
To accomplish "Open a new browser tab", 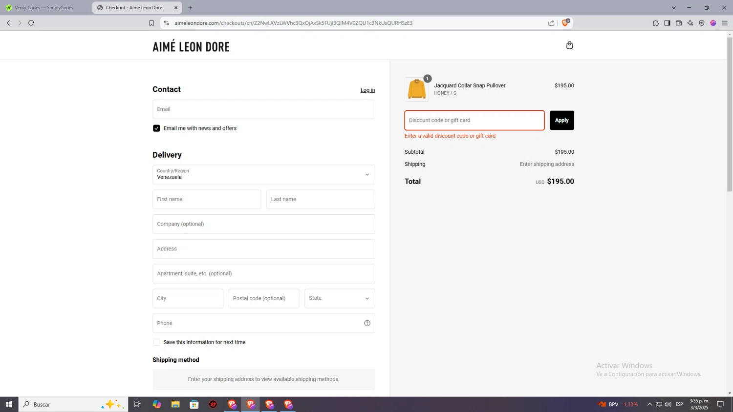I will (190, 8).
